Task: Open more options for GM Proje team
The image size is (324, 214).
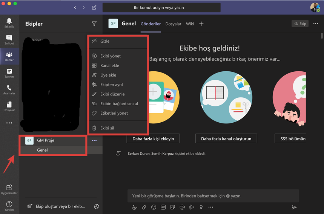Action: click(94, 141)
